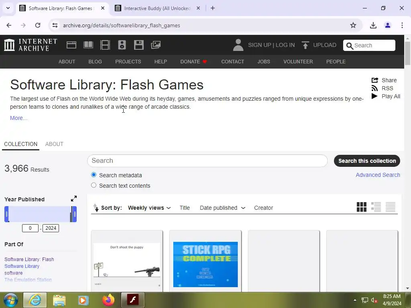Open the Texts book icon
Image resolution: width=411 pixels, height=308 pixels.
[x=88, y=45]
